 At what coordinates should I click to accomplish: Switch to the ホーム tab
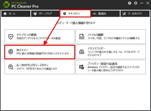(16, 14)
